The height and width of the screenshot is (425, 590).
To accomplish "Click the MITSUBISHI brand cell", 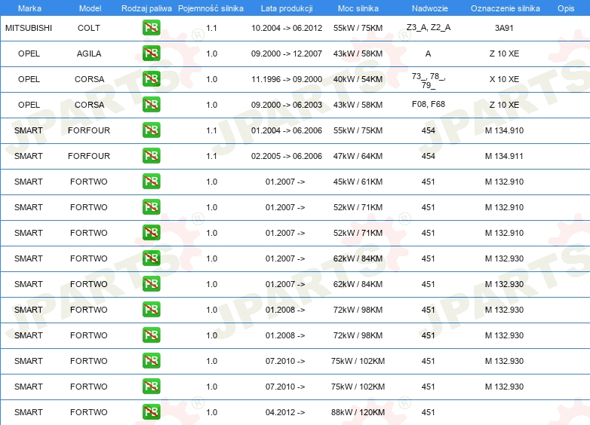I will point(29,28).
